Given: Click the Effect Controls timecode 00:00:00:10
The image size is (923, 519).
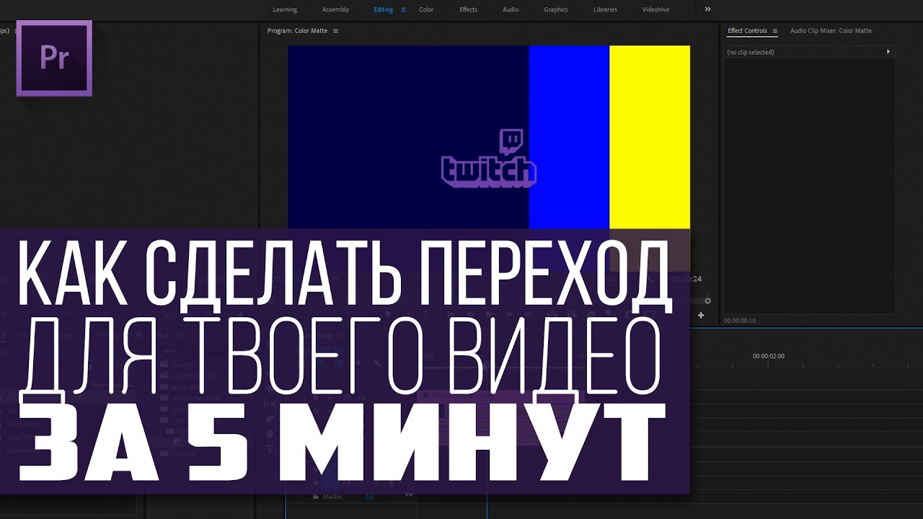Looking at the screenshot, I should pos(740,321).
